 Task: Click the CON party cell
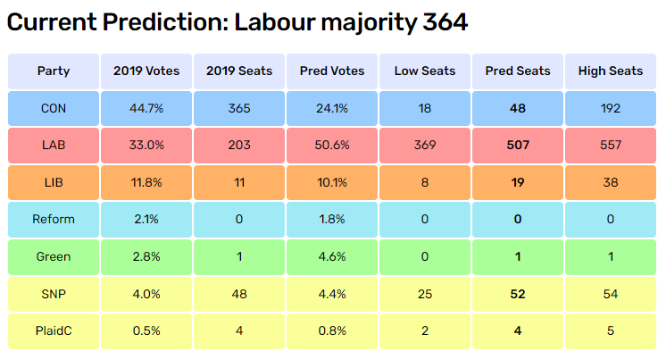(54, 108)
